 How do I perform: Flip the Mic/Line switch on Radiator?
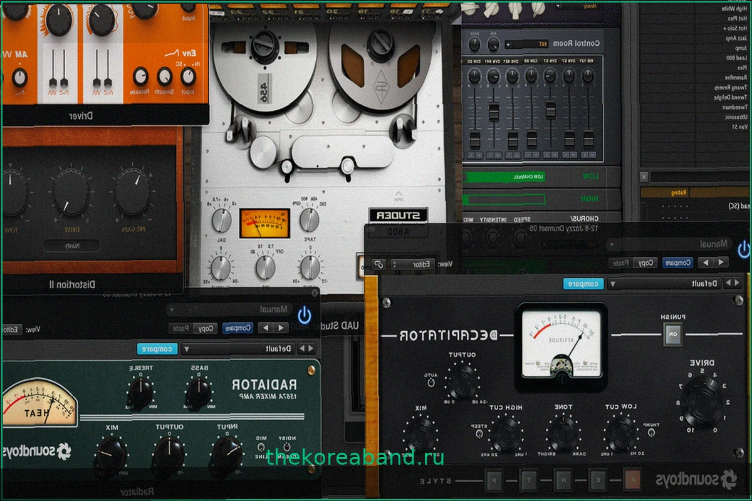click(261, 447)
